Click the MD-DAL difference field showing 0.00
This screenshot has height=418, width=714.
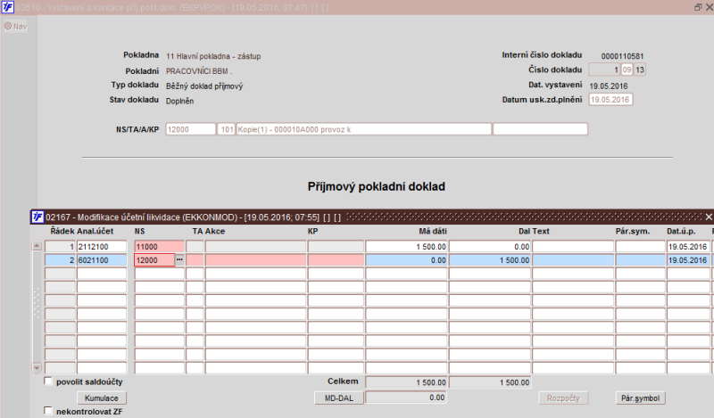coord(406,398)
